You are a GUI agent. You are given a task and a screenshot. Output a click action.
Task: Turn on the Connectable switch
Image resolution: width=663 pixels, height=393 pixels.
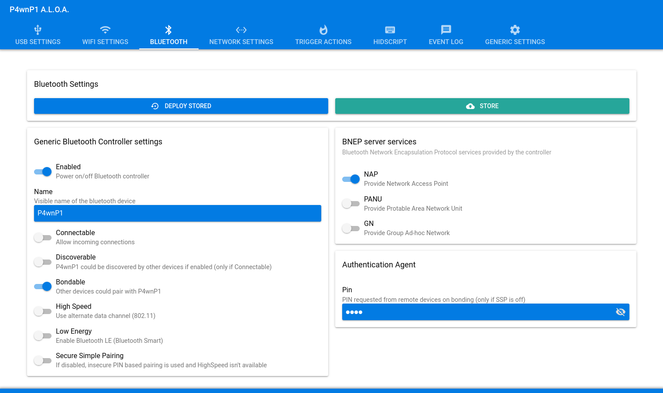click(x=43, y=238)
